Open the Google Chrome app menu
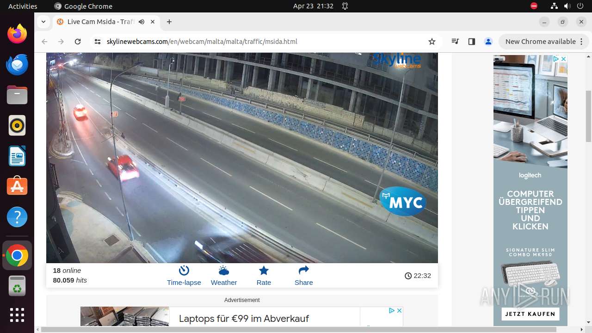The height and width of the screenshot is (333, 592). point(83,6)
